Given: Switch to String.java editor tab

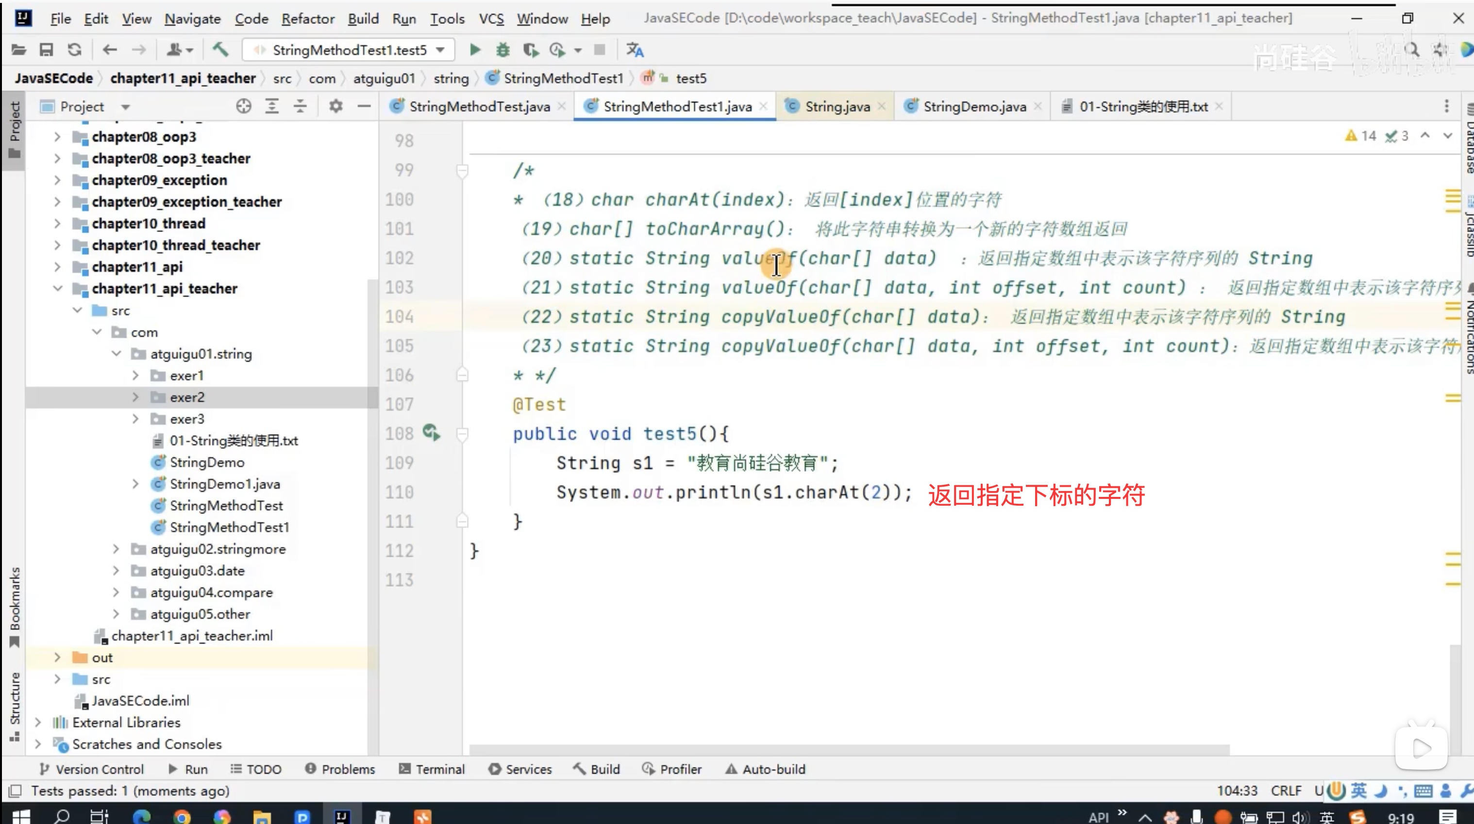Looking at the screenshot, I should pos(837,106).
